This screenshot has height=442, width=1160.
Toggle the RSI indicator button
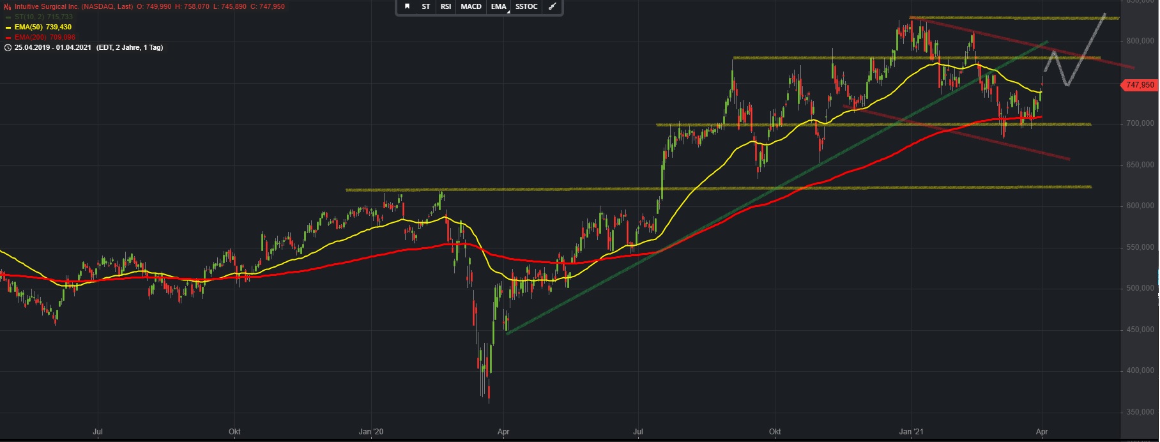point(446,6)
